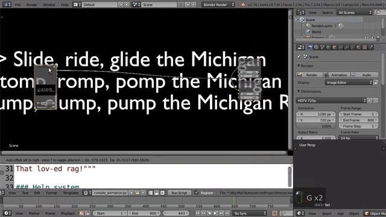Image resolution: width=386 pixels, height=217 pixels.
Task: Open the 3D View editor type selector
Action: 300,213
